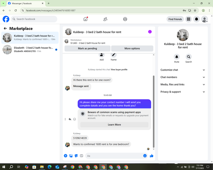Image resolution: width=213 pixels, height=170 pixels.
Task: Open Windows taskbar search
Action: 11,167
